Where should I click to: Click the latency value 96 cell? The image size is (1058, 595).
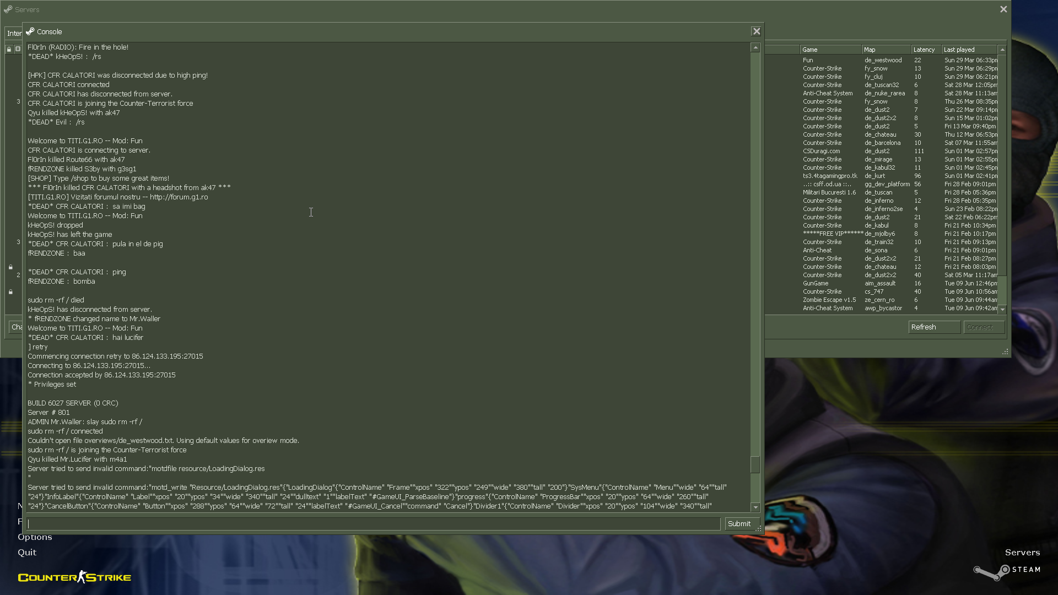point(917,176)
